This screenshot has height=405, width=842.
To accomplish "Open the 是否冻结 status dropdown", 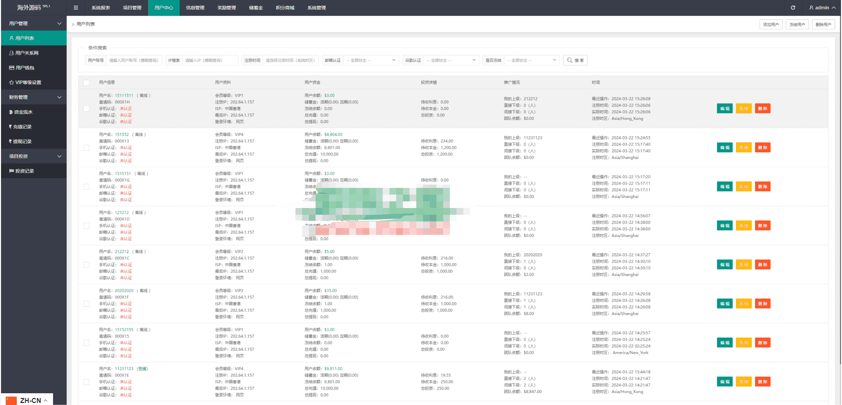I will point(531,60).
